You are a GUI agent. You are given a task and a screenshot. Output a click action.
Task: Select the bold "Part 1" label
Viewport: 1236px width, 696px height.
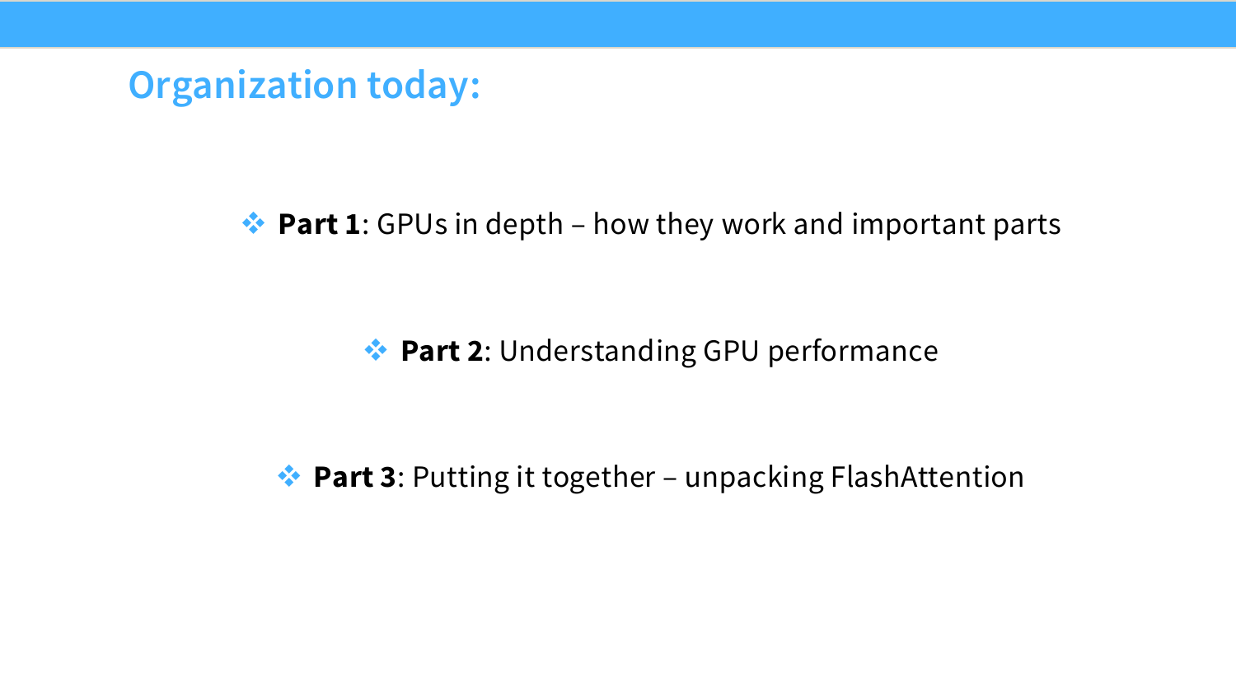point(319,224)
